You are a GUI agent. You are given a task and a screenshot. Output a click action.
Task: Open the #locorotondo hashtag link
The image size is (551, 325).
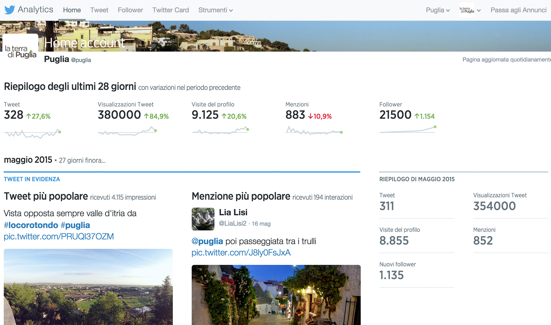(x=31, y=225)
